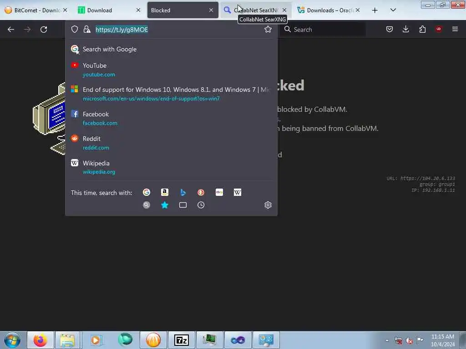466x349 pixels.
Task: Search this time with Google icon
Action: click(147, 192)
